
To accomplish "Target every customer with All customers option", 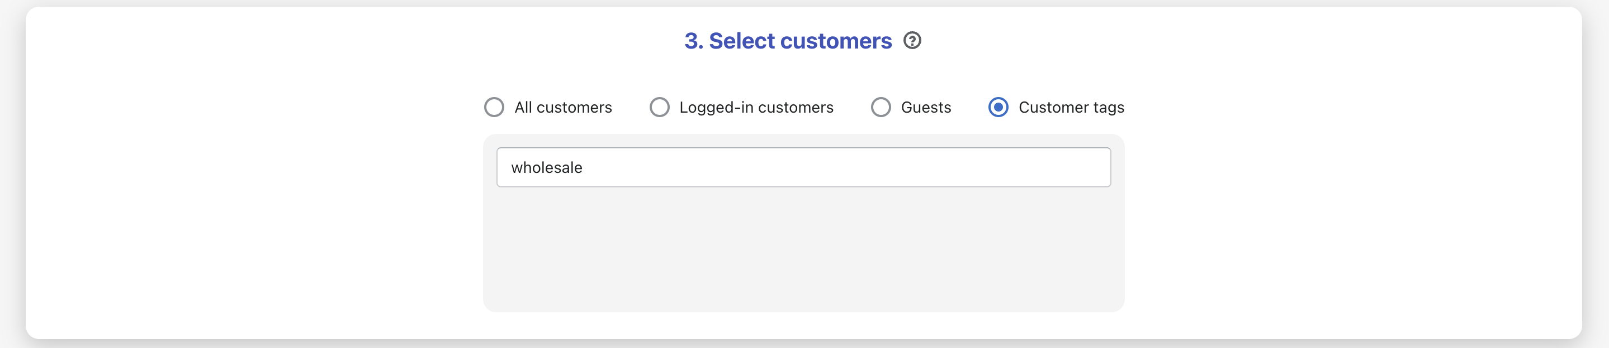I will click(494, 107).
